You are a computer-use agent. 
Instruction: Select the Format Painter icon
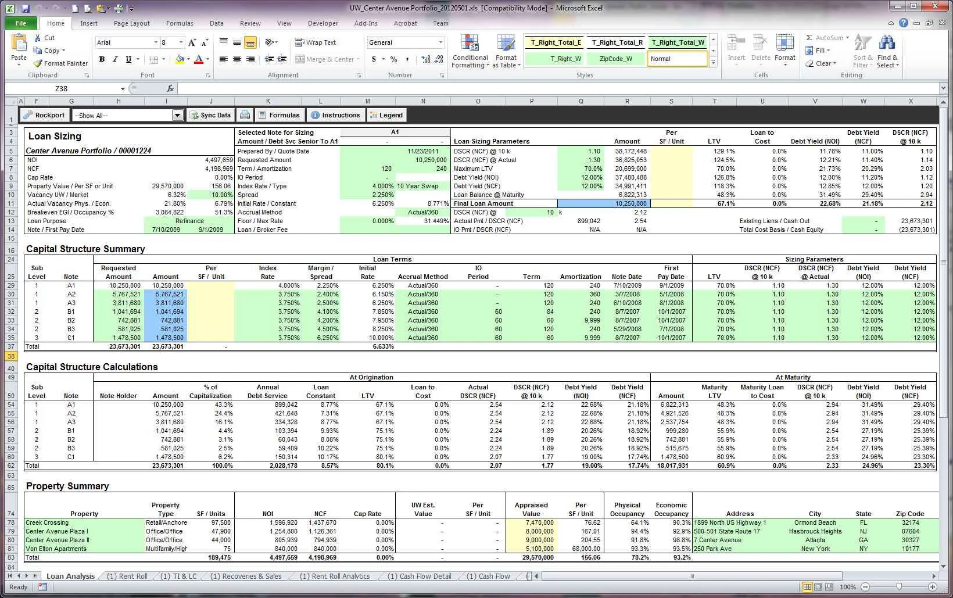(36, 63)
